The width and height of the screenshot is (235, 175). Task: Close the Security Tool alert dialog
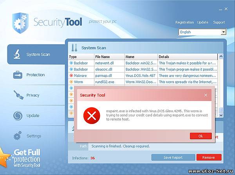click(x=206, y=95)
